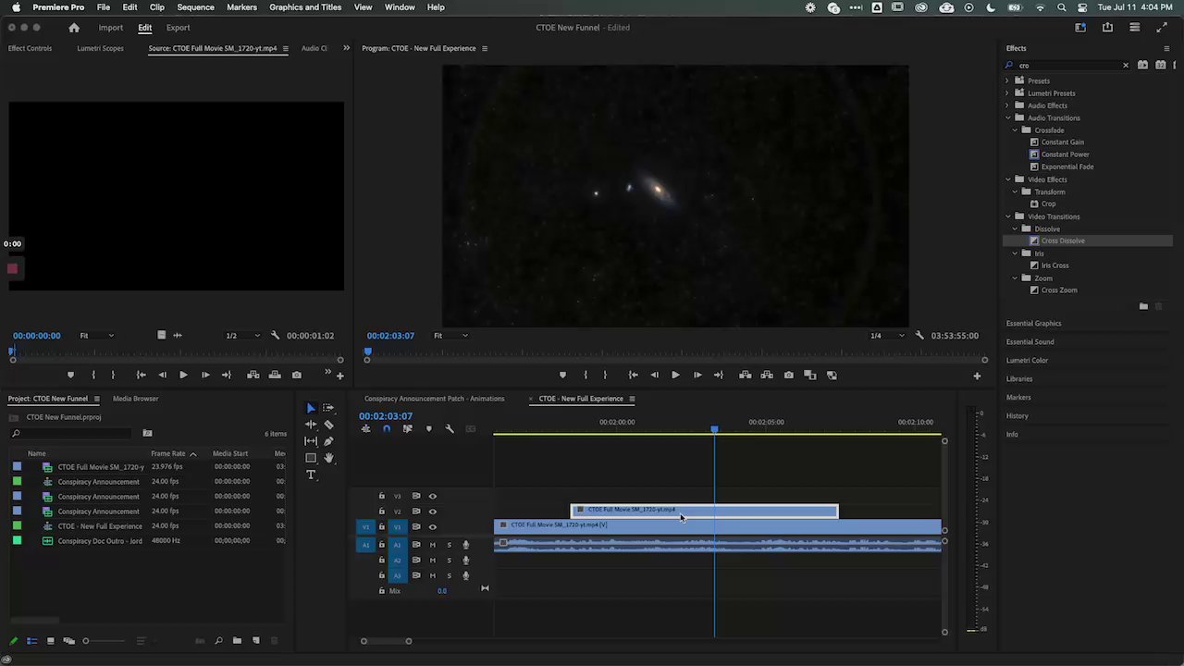Open the Essential Graphics panel

pos(1033,324)
